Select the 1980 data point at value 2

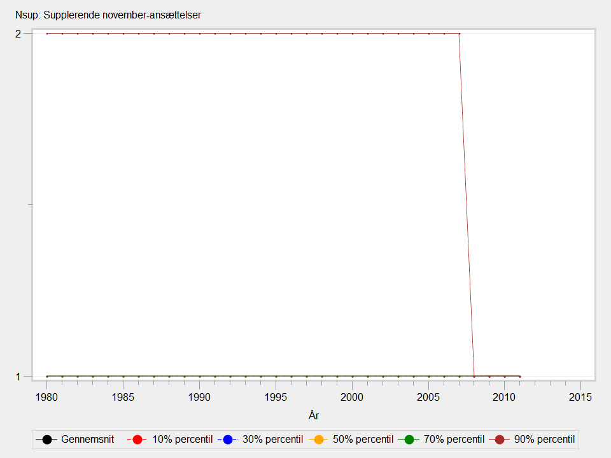47,34
